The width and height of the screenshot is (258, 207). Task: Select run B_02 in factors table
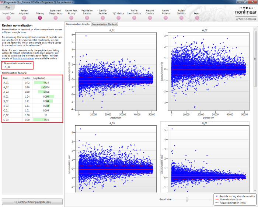[x=32, y=101]
